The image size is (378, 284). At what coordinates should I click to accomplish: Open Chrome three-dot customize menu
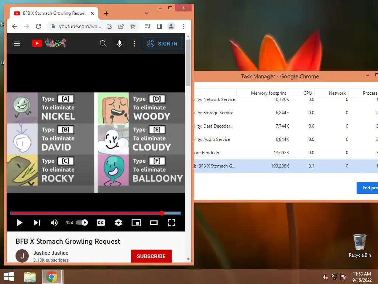tap(183, 26)
